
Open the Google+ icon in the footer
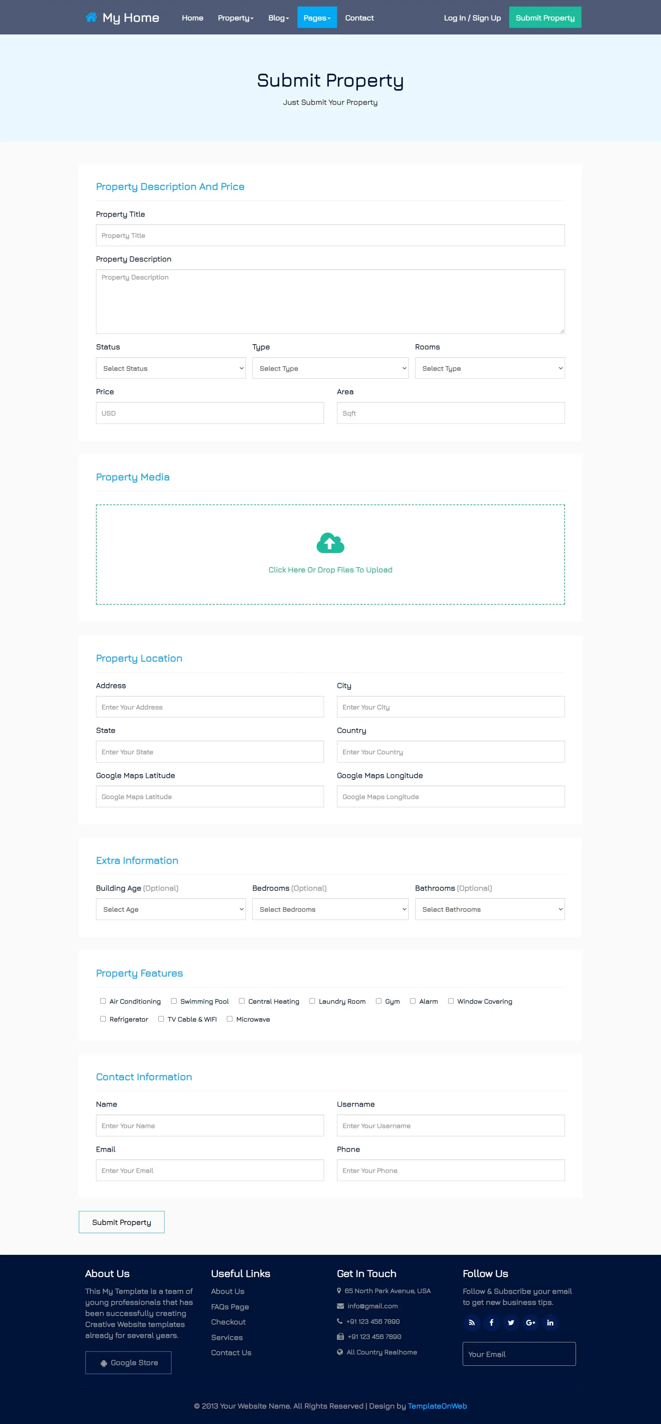pos(530,1322)
